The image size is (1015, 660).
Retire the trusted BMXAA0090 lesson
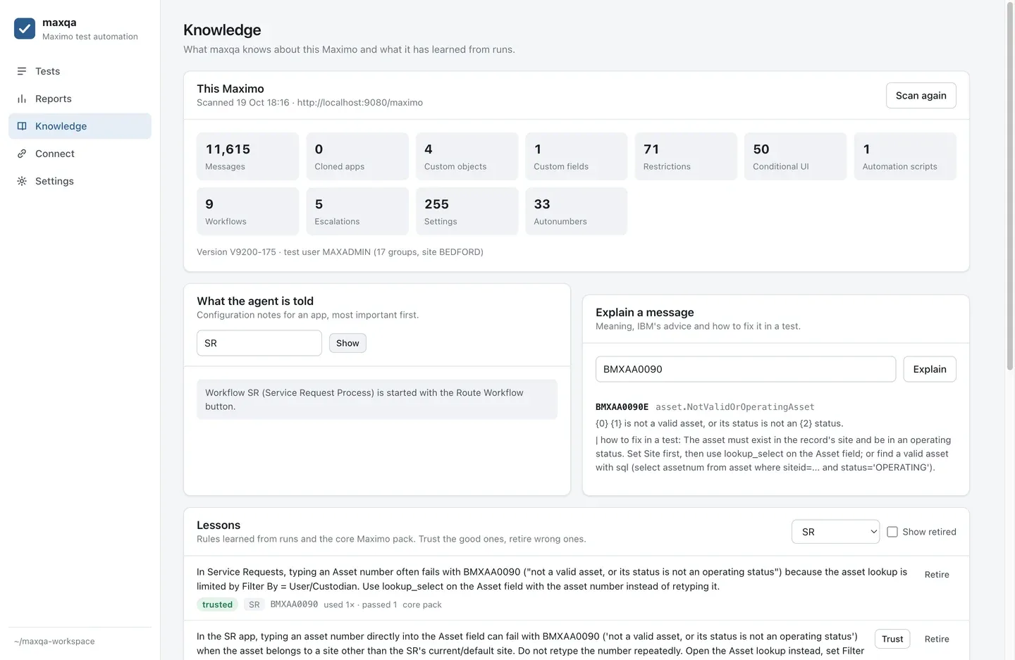click(x=937, y=575)
